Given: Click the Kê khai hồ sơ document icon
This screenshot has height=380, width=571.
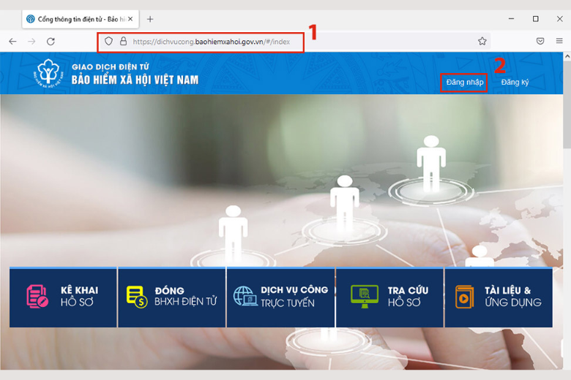Looking at the screenshot, I should click(37, 296).
